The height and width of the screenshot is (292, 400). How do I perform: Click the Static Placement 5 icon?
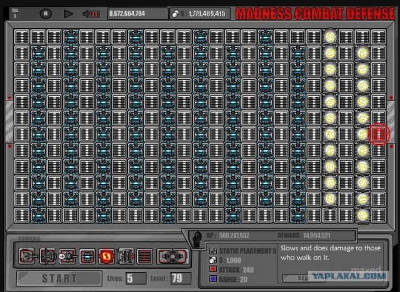click(x=213, y=251)
